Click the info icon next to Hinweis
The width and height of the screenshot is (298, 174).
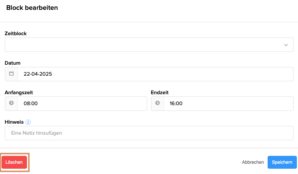(28, 122)
